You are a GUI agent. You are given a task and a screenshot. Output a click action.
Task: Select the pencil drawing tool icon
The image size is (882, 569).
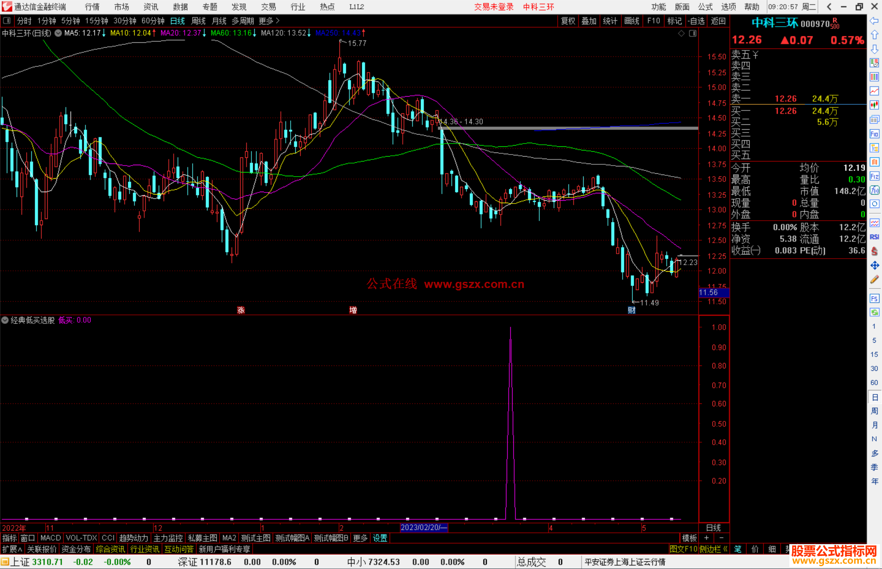coord(874,280)
